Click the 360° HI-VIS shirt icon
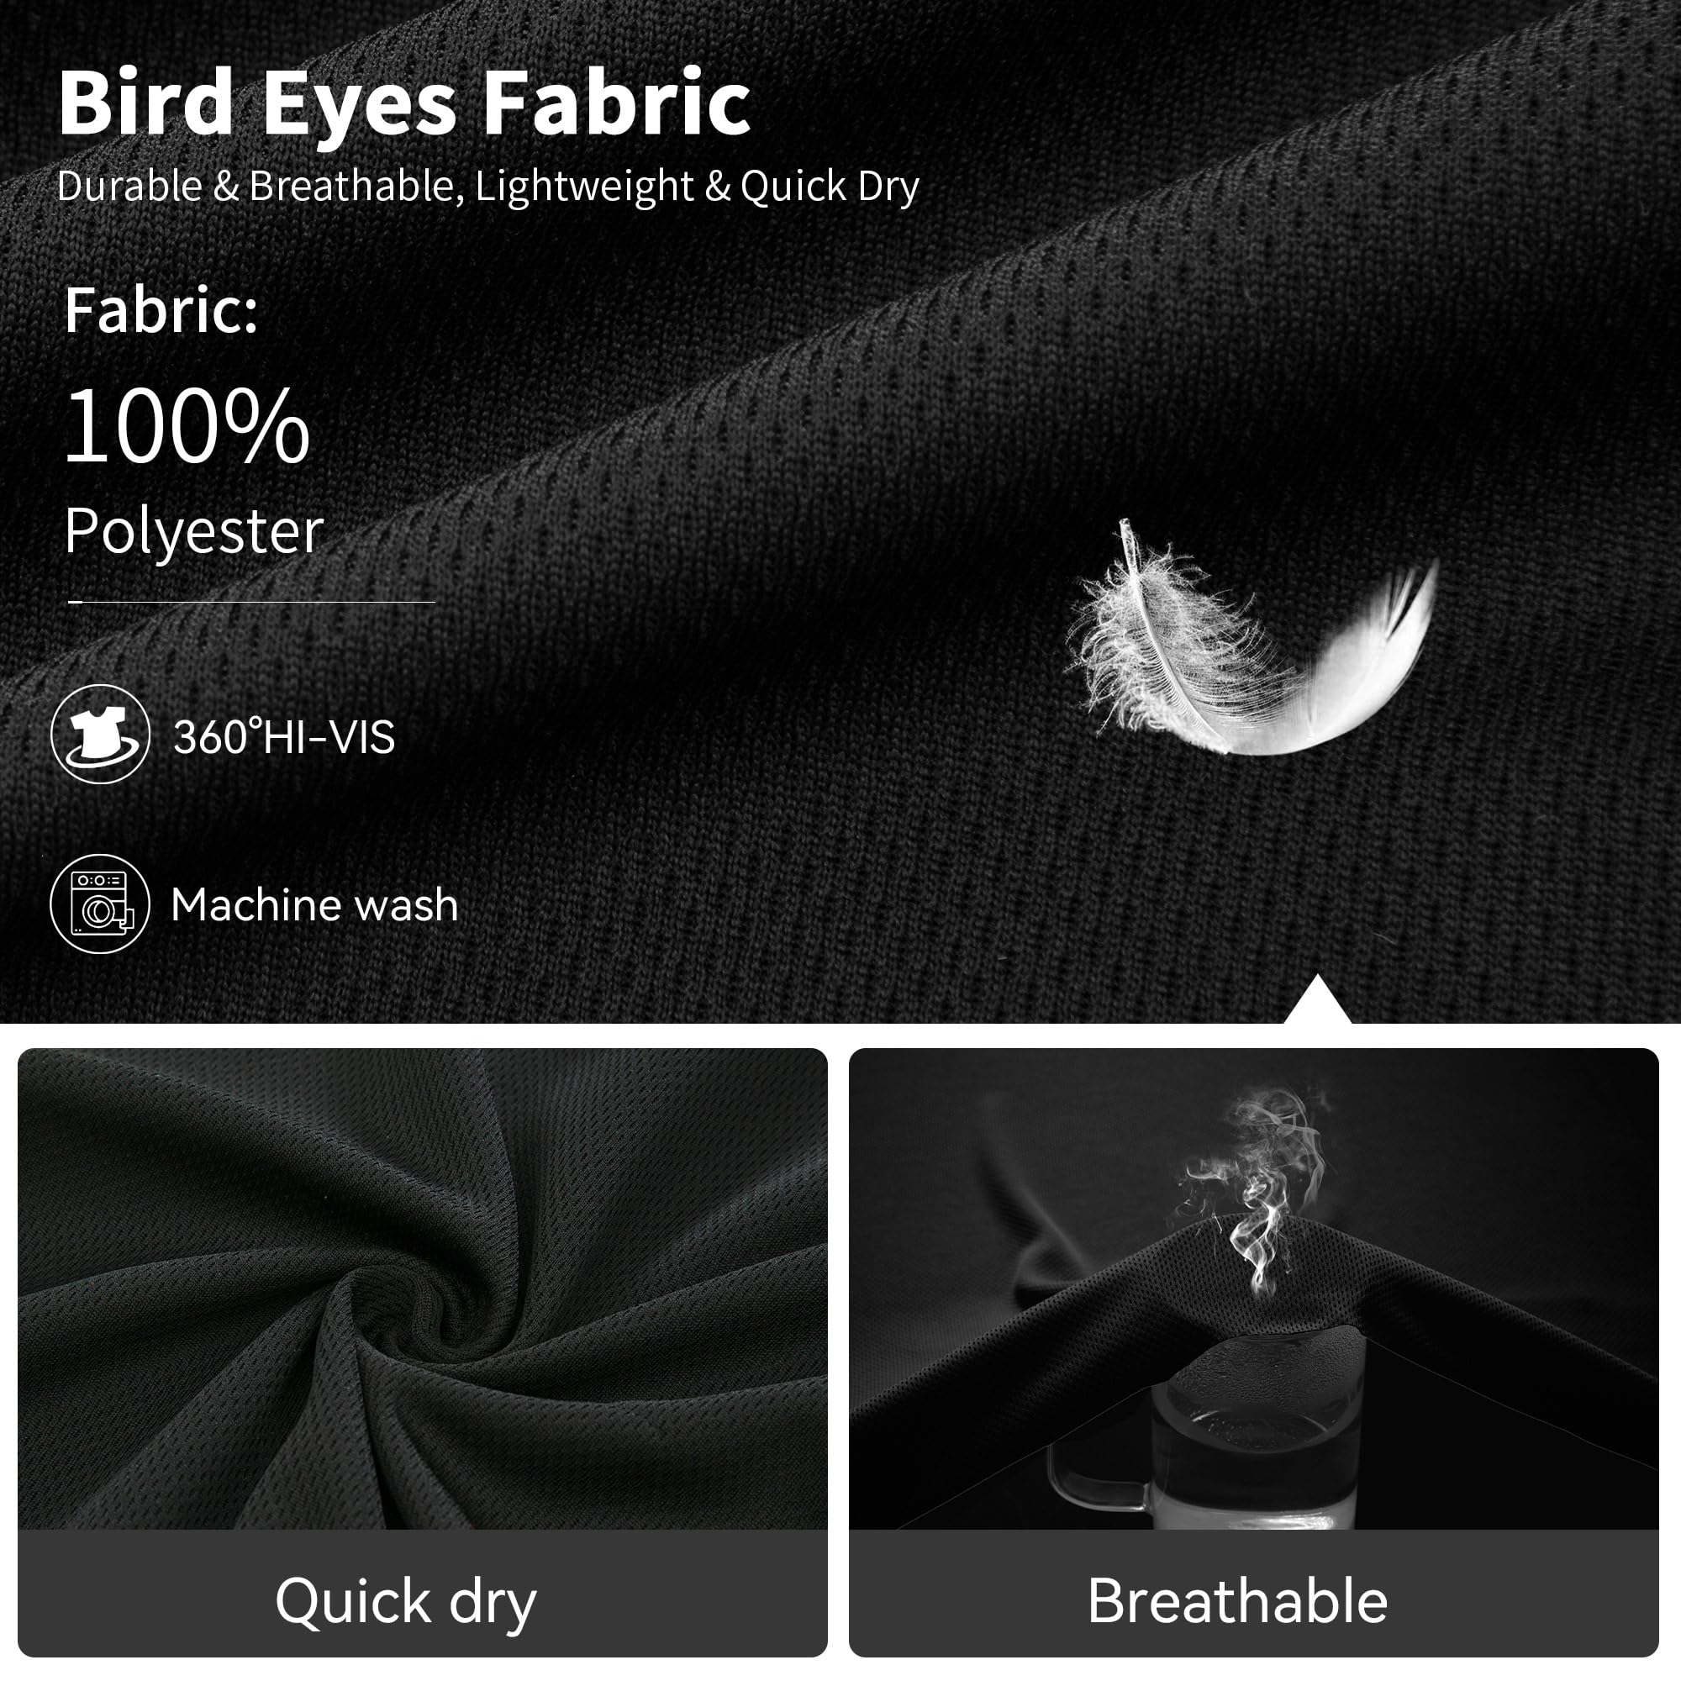Viewport: 1681px width, 1681px height. [100, 734]
